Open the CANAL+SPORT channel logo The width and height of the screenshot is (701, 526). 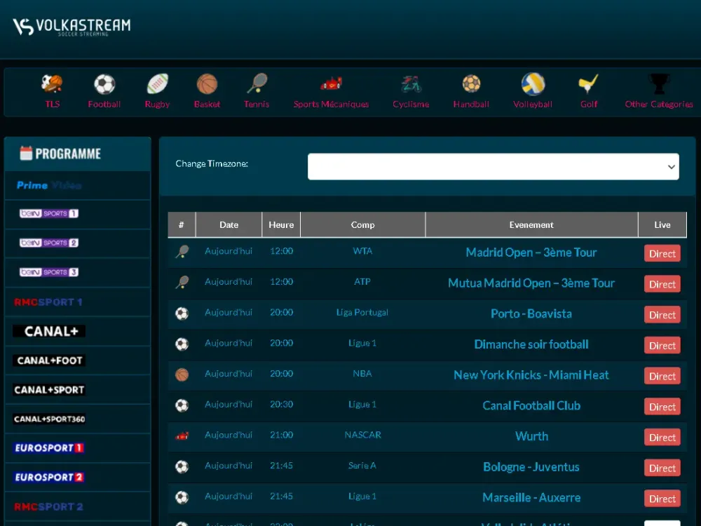point(49,389)
